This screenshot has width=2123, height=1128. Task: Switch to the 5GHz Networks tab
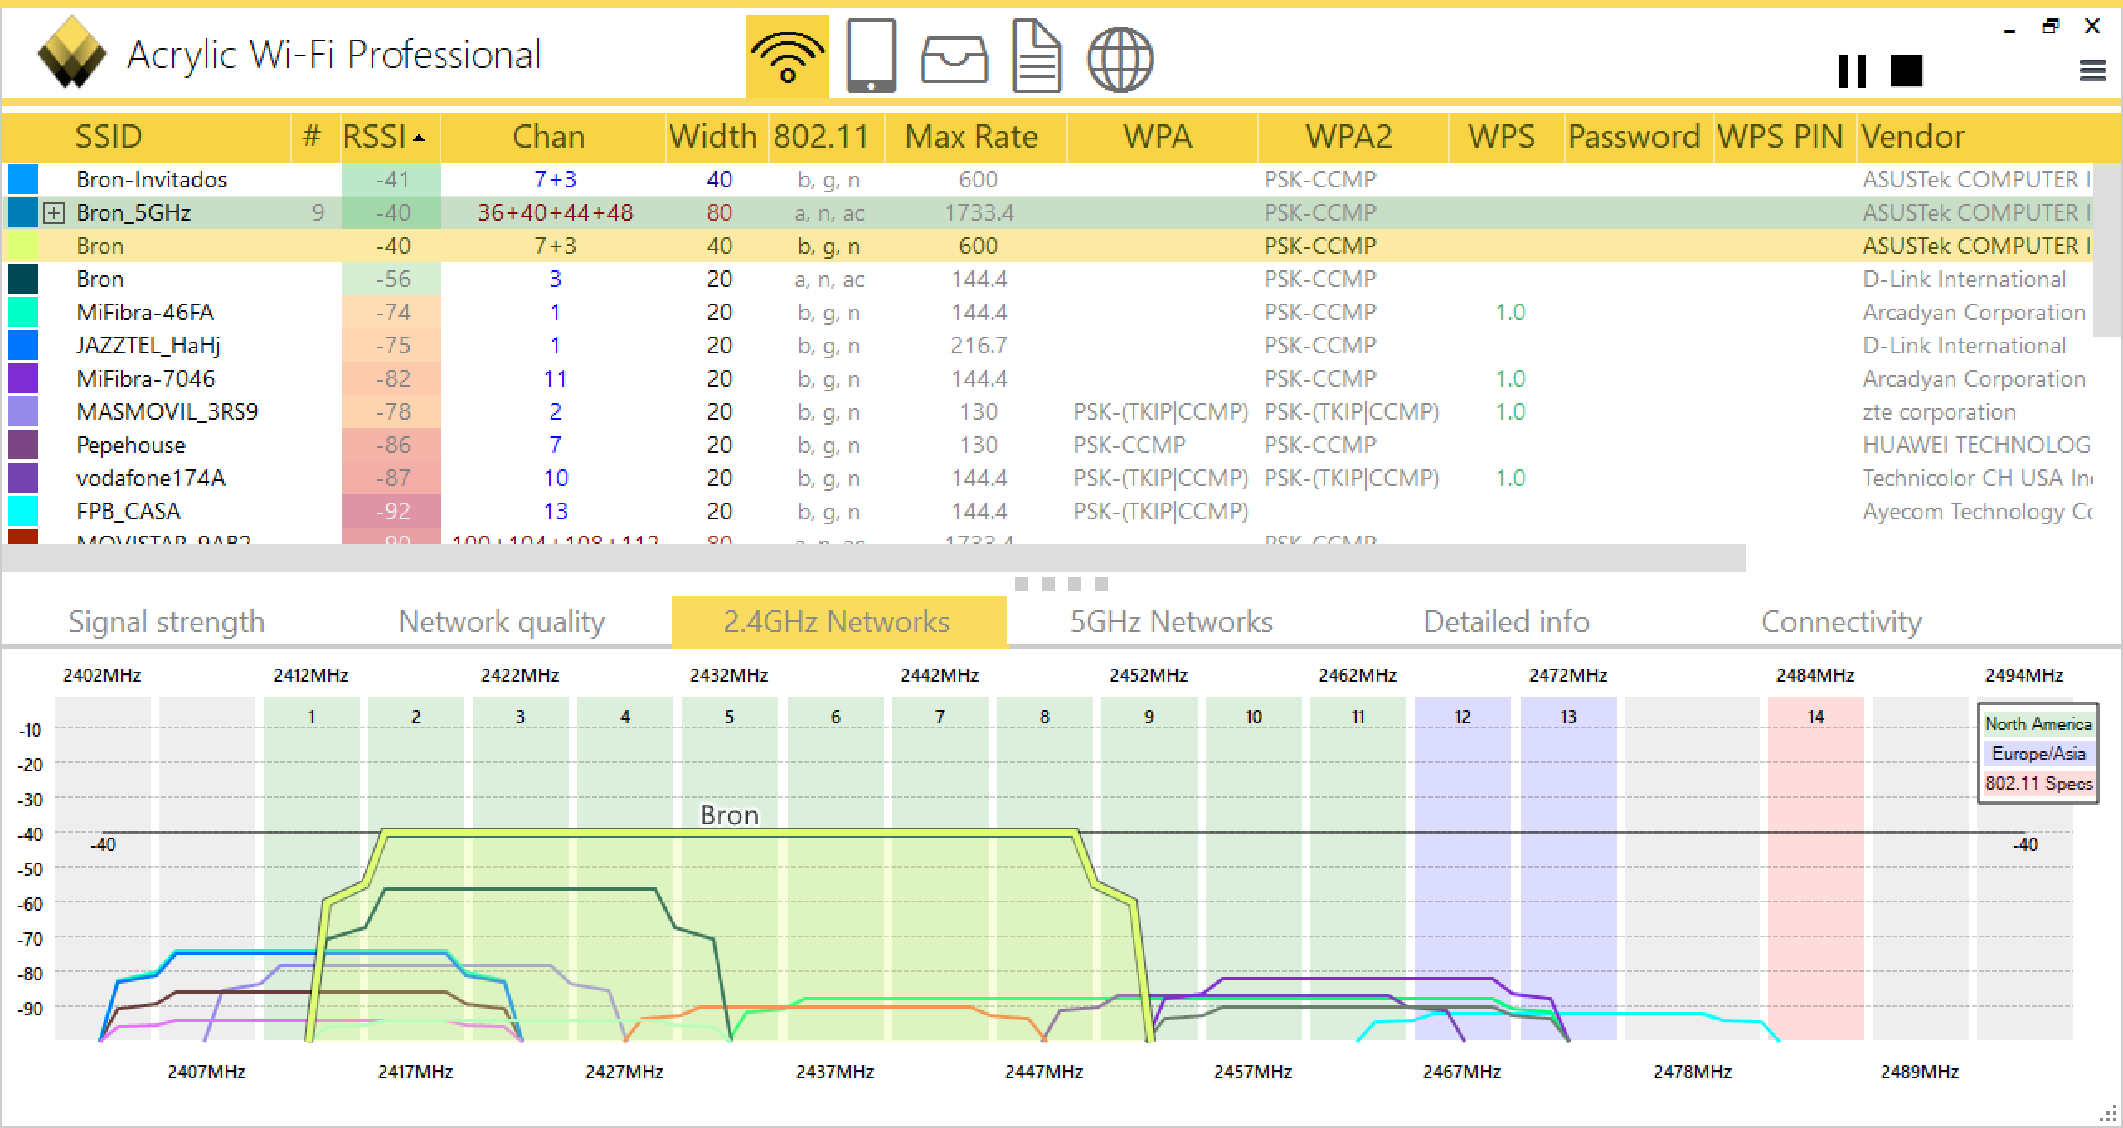(x=1171, y=622)
